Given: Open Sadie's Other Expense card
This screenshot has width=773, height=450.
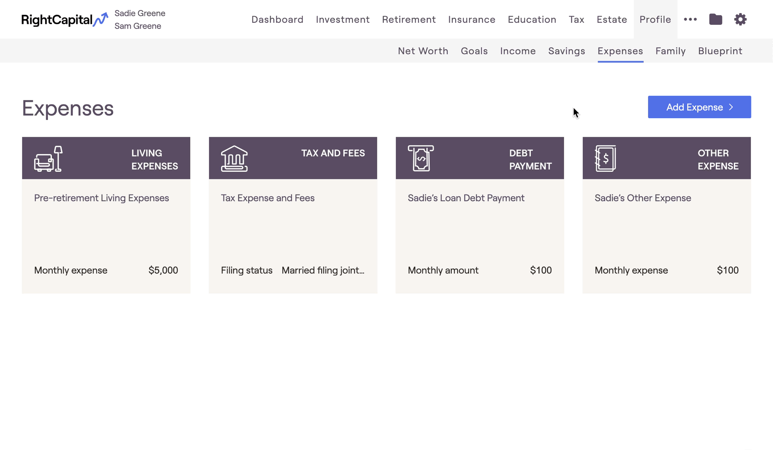Looking at the screenshot, I should tap(667, 215).
